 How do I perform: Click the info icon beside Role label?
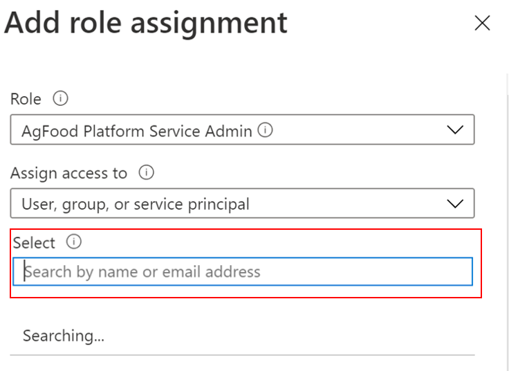pyautogui.click(x=61, y=99)
